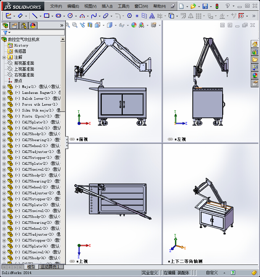260x277 pixels.
Task: Select the Ellipse tool
Action: point(105,16)
